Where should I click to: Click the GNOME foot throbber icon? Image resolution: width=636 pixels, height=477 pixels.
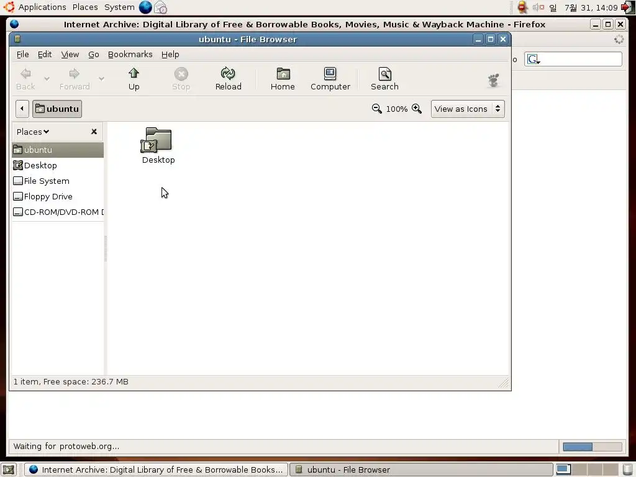pyautogui.click(x=493, y=80)
